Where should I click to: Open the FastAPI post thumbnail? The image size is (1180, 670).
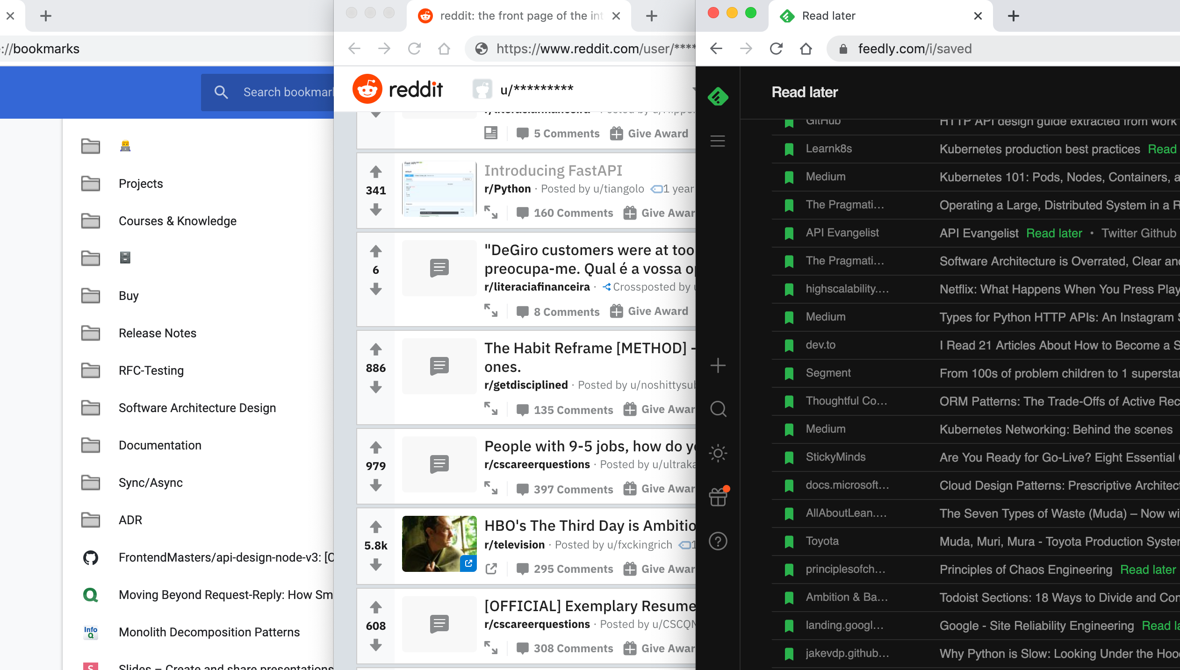point(439,189)
